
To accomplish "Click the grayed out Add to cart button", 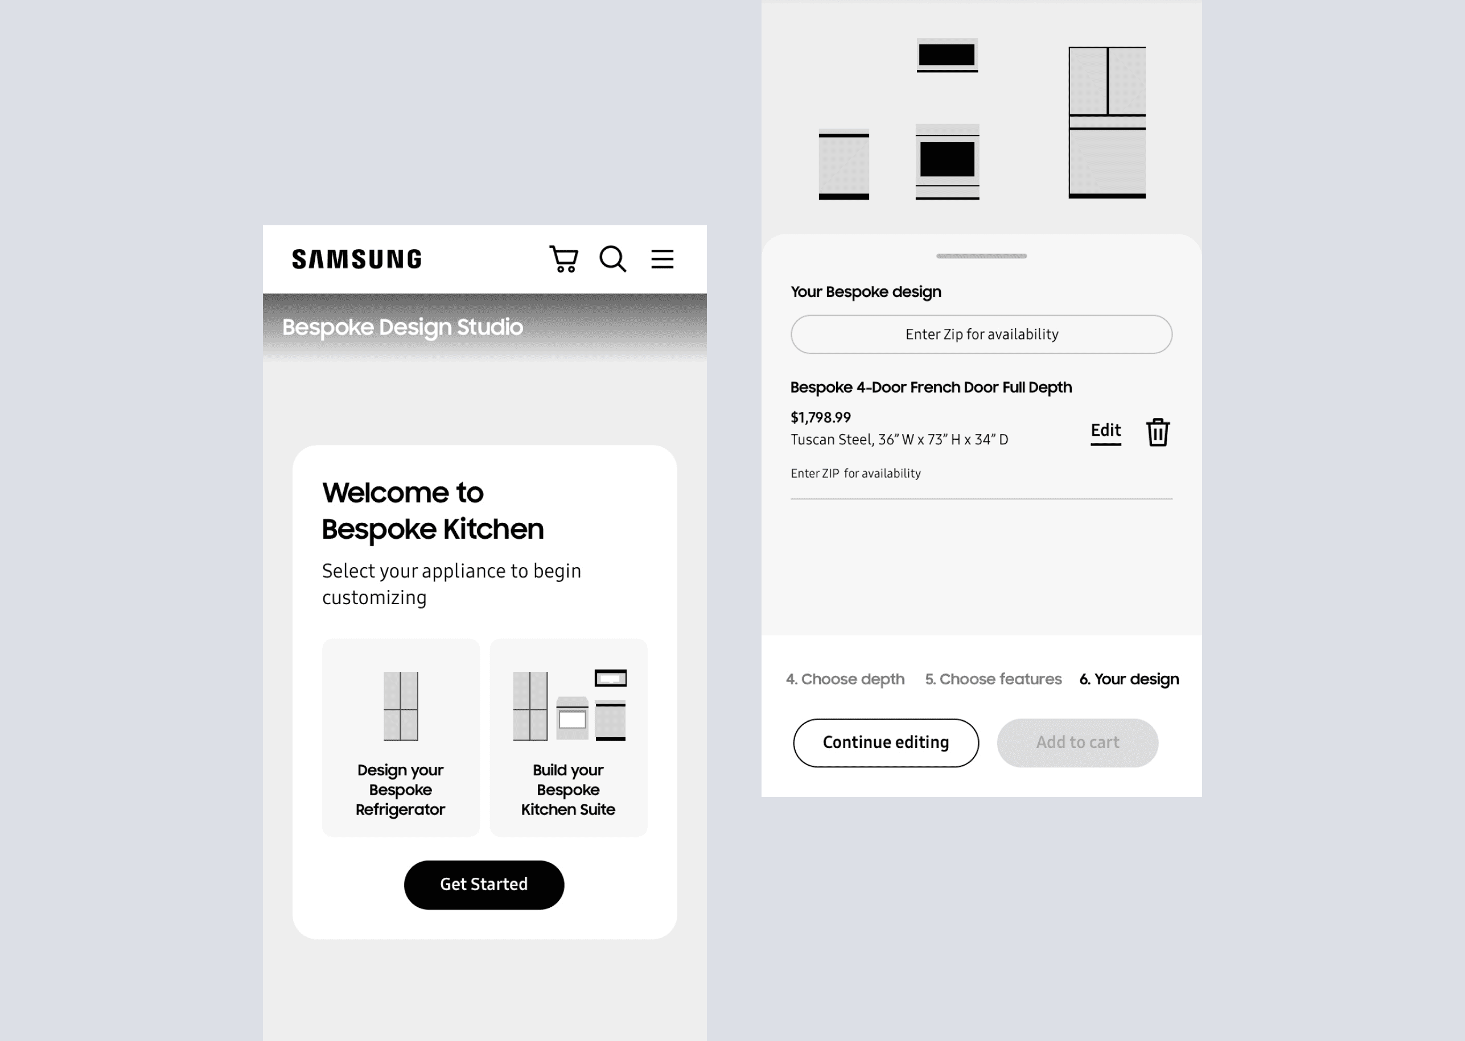I will coord(1077,742).
